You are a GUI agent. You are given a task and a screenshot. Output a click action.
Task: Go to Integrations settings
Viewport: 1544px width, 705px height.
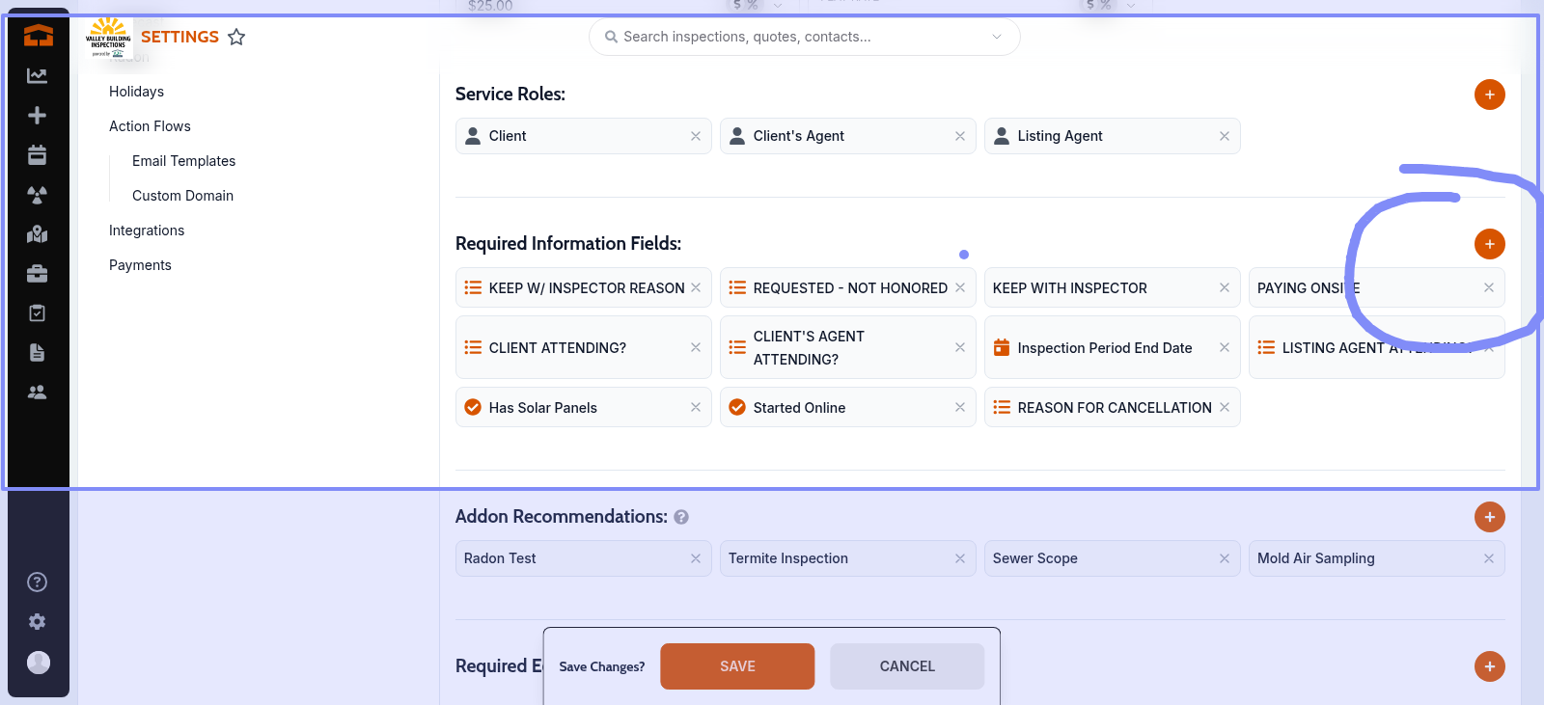pyautogui.click(x=147, y=230)
